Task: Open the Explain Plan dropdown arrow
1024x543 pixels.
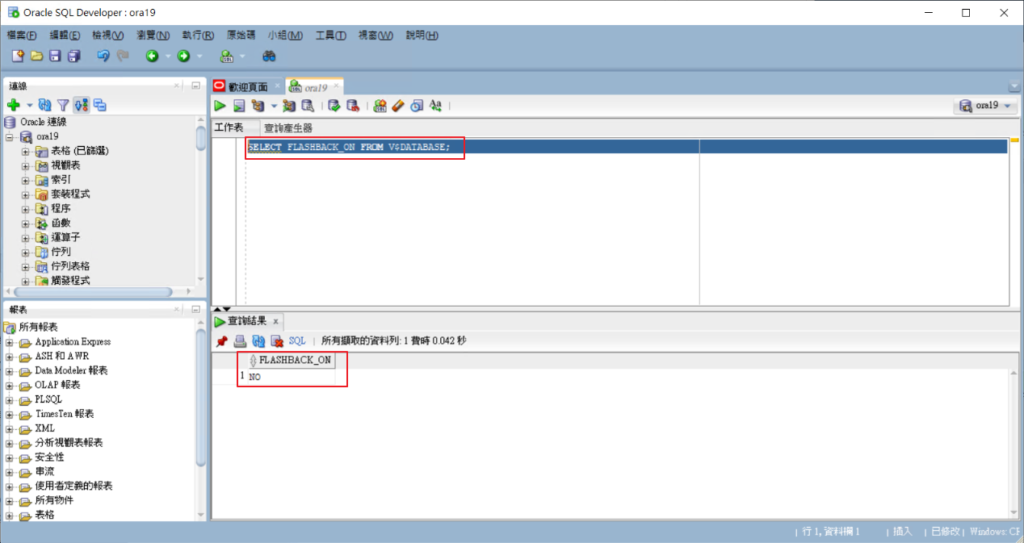Action: click(274, 107)
